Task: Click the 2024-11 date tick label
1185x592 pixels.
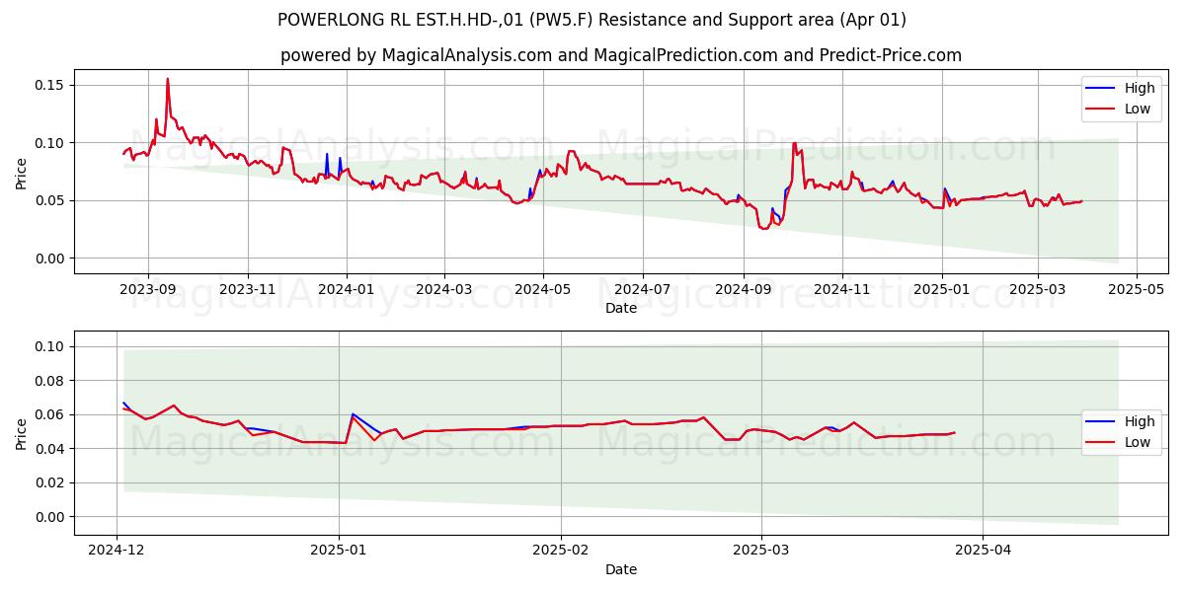Action: click(842, 291)
